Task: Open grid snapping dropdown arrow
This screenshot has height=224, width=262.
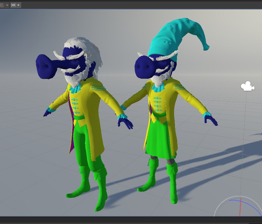Action: (7, 5)
